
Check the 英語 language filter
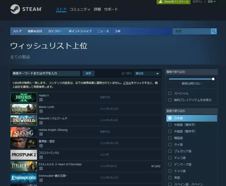pyautogui.click(x=170, y=178)
